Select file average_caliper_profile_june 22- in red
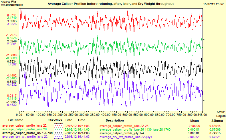This screenshot has width=226, height=140. tap(25, 126)
